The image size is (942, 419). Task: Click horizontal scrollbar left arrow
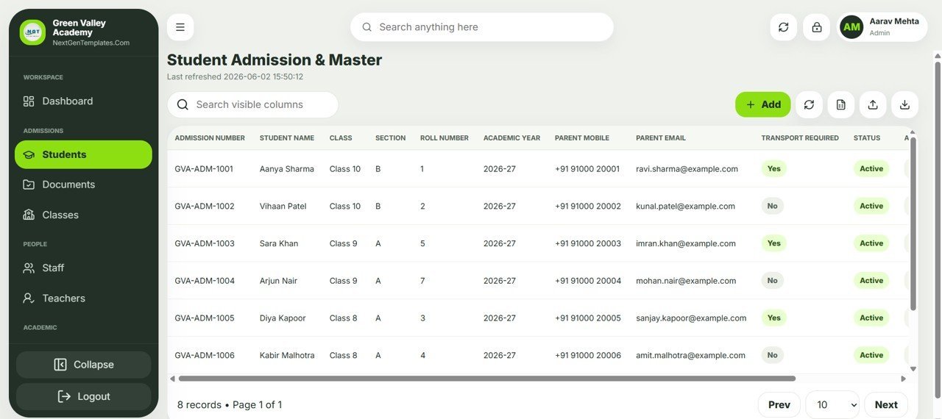172,379
